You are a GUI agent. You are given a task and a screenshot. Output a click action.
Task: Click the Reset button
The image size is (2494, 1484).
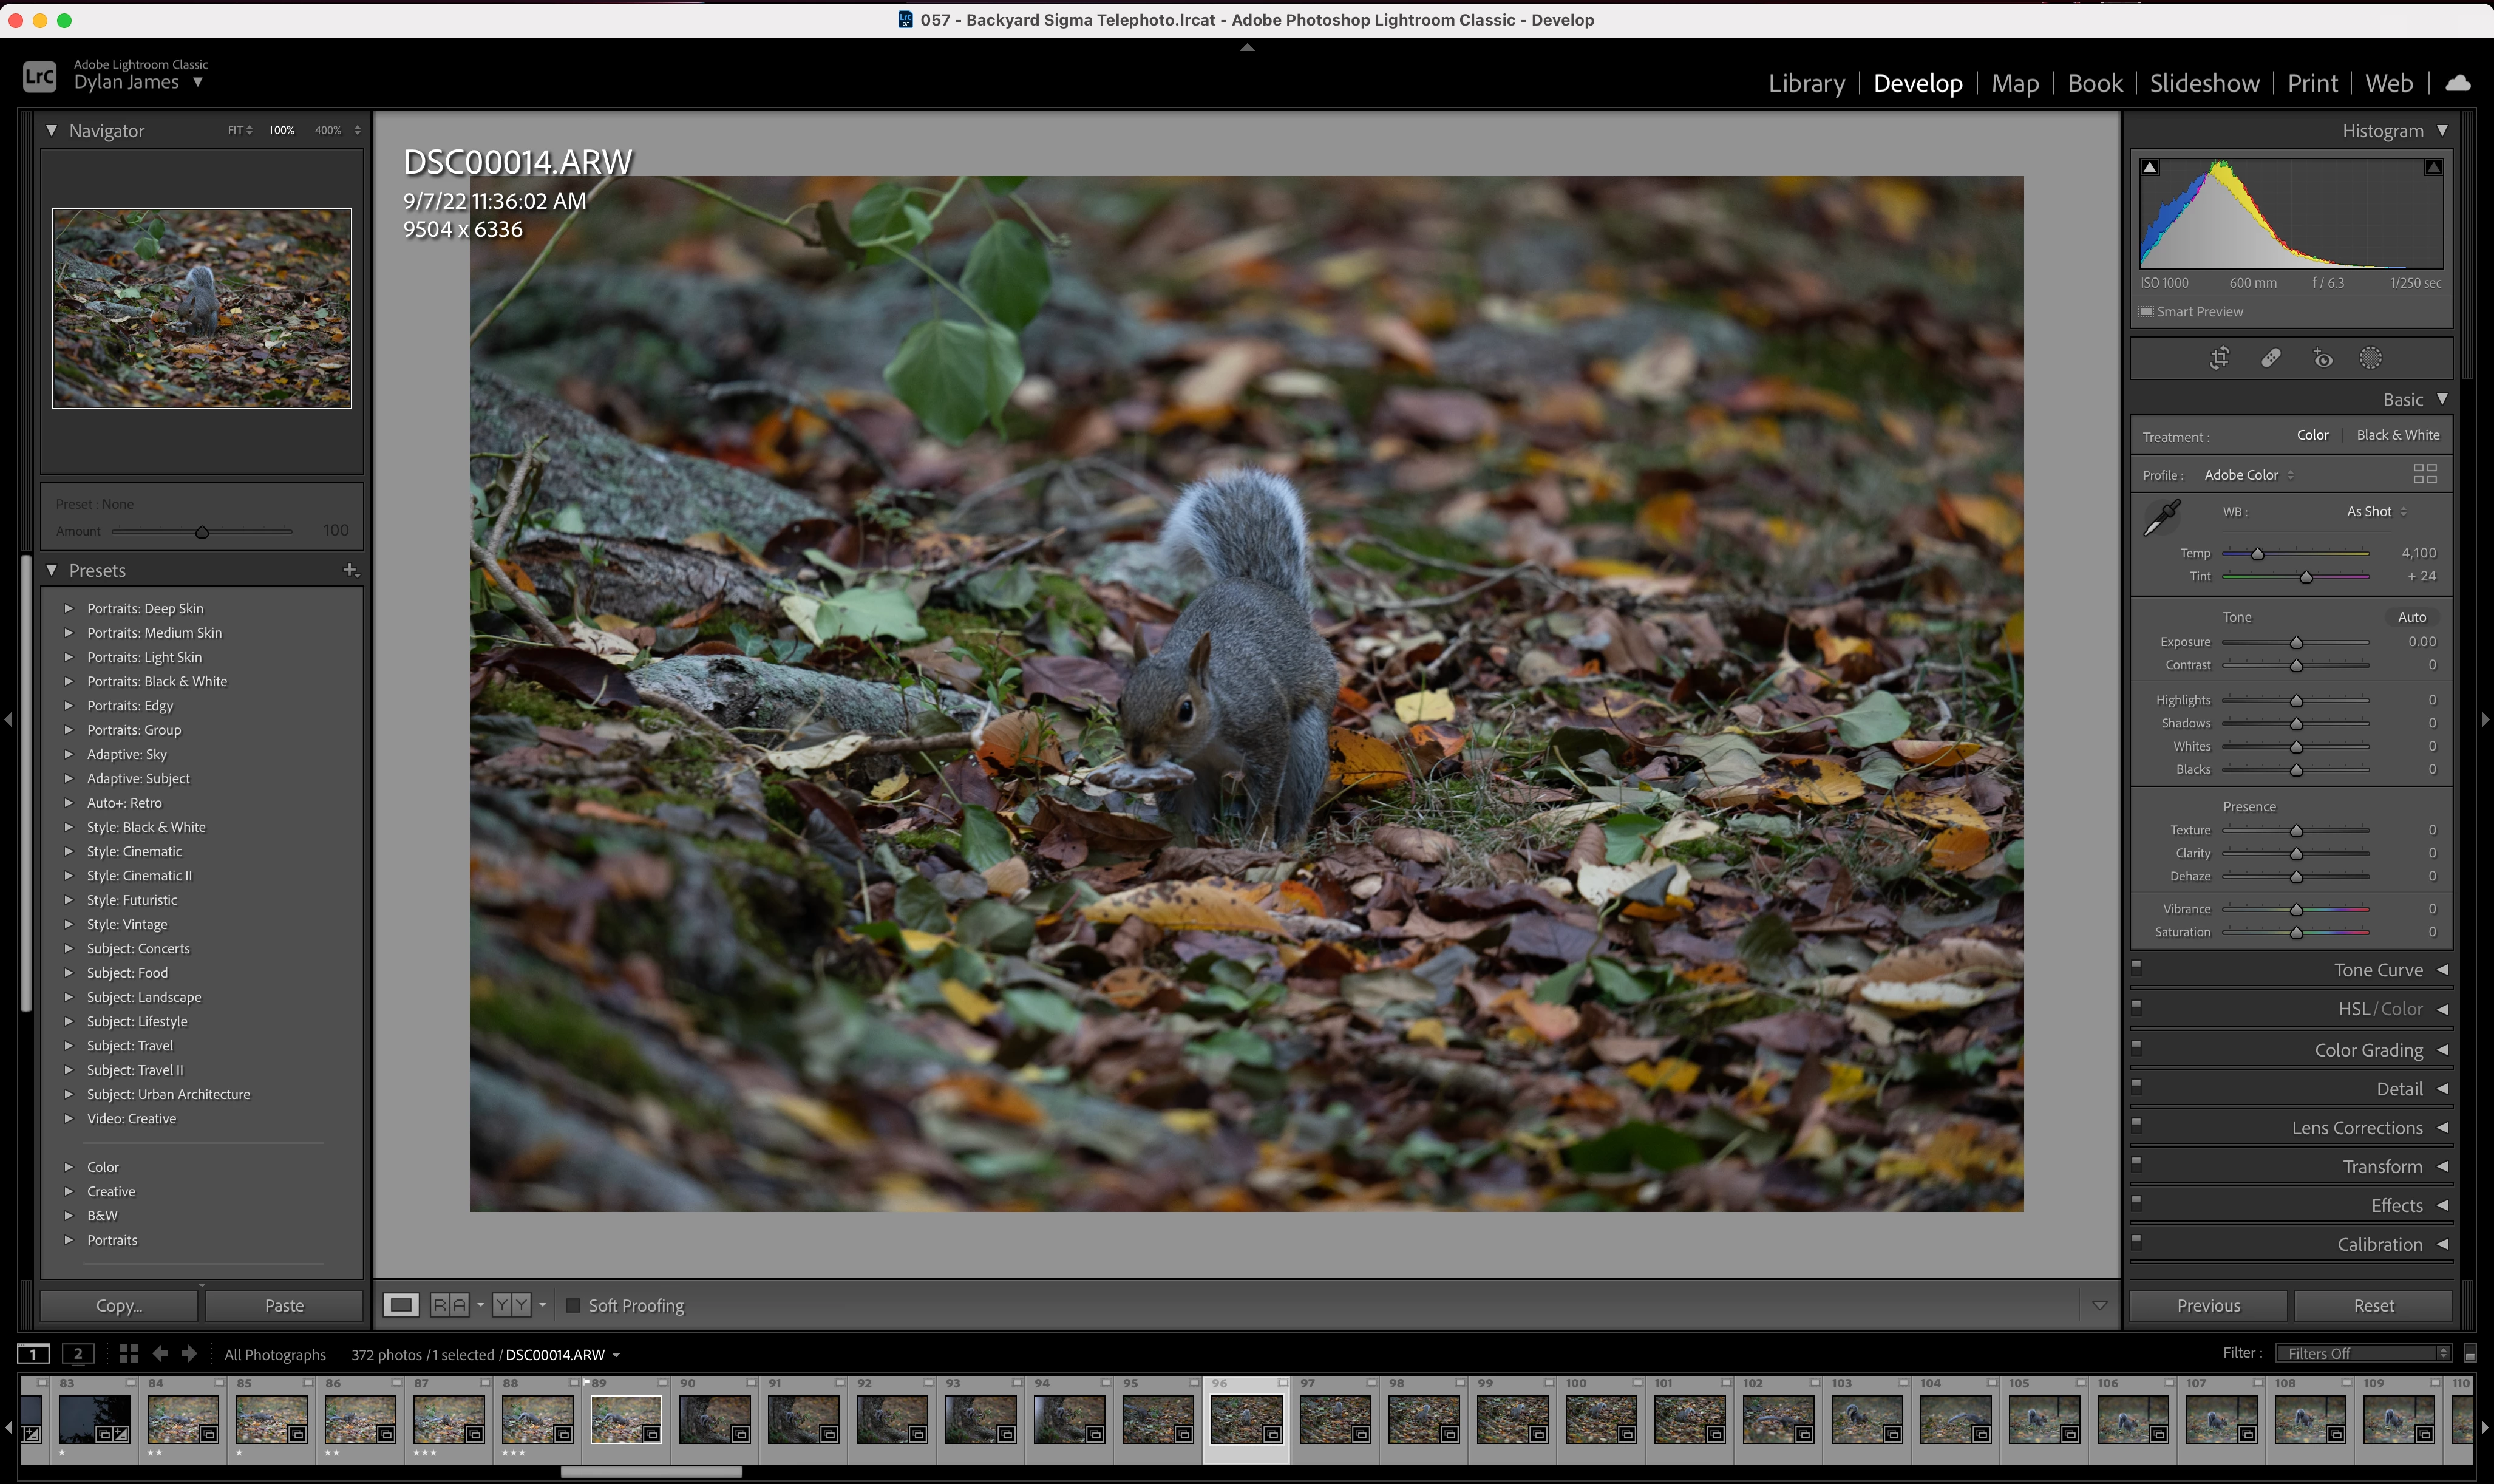[x=2373, y=1305]
